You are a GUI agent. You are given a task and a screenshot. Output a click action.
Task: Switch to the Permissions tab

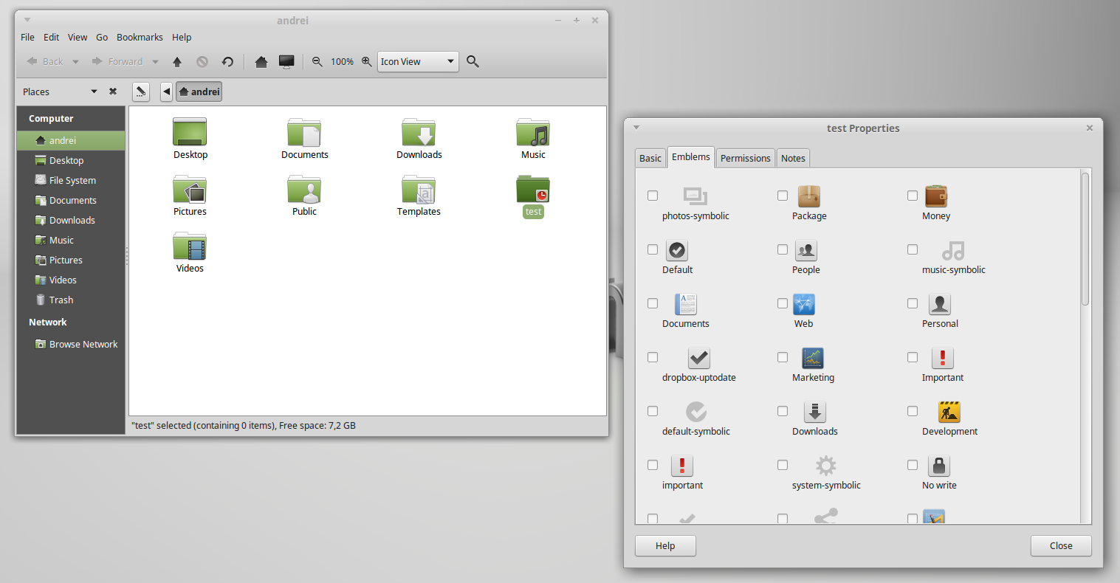pyautogui.click(x=745, y=157)
